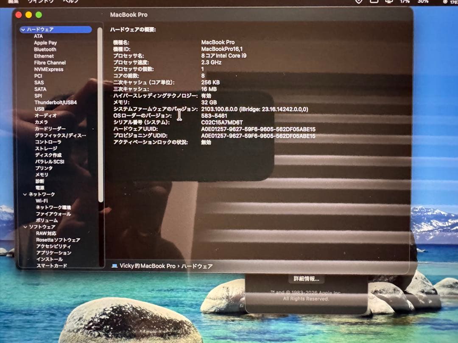458x343 pixels.
Task: Collapse the ハードウェア section in sidebar
Action: click(x=23, y=30)
